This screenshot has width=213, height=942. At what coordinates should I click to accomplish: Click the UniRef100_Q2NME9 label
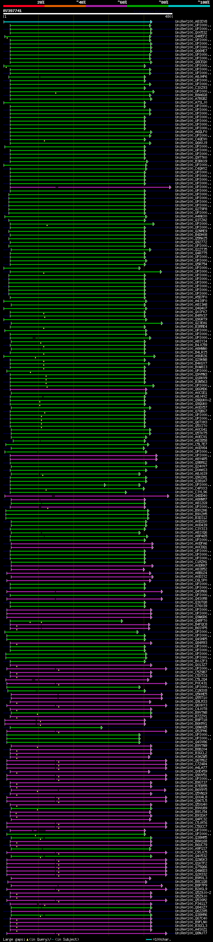pyautogui.click(x=191, y=231)
